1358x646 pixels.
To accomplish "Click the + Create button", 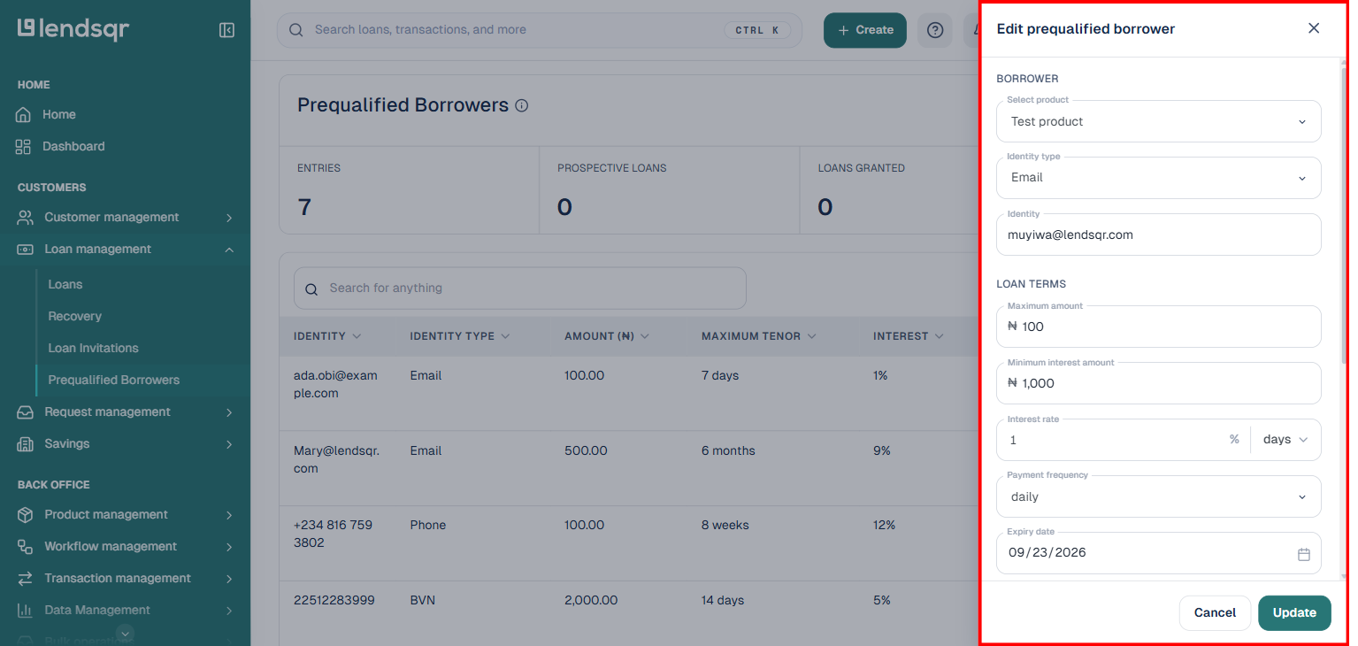I will coord(865,30).
